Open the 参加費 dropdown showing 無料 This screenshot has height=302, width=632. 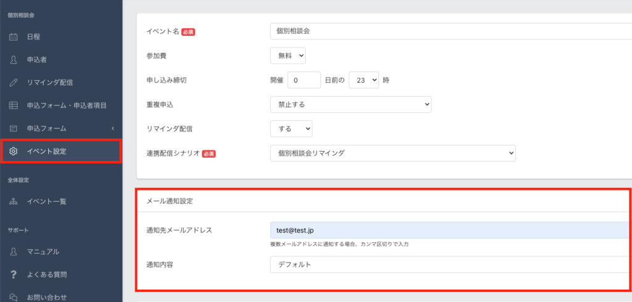tap(288, 56)
